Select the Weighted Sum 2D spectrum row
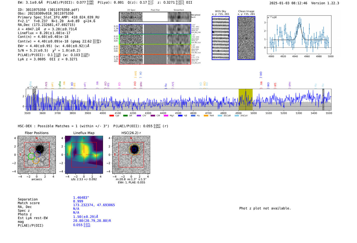This screenshot has width=357, height=243. click(x=155, y=17)
